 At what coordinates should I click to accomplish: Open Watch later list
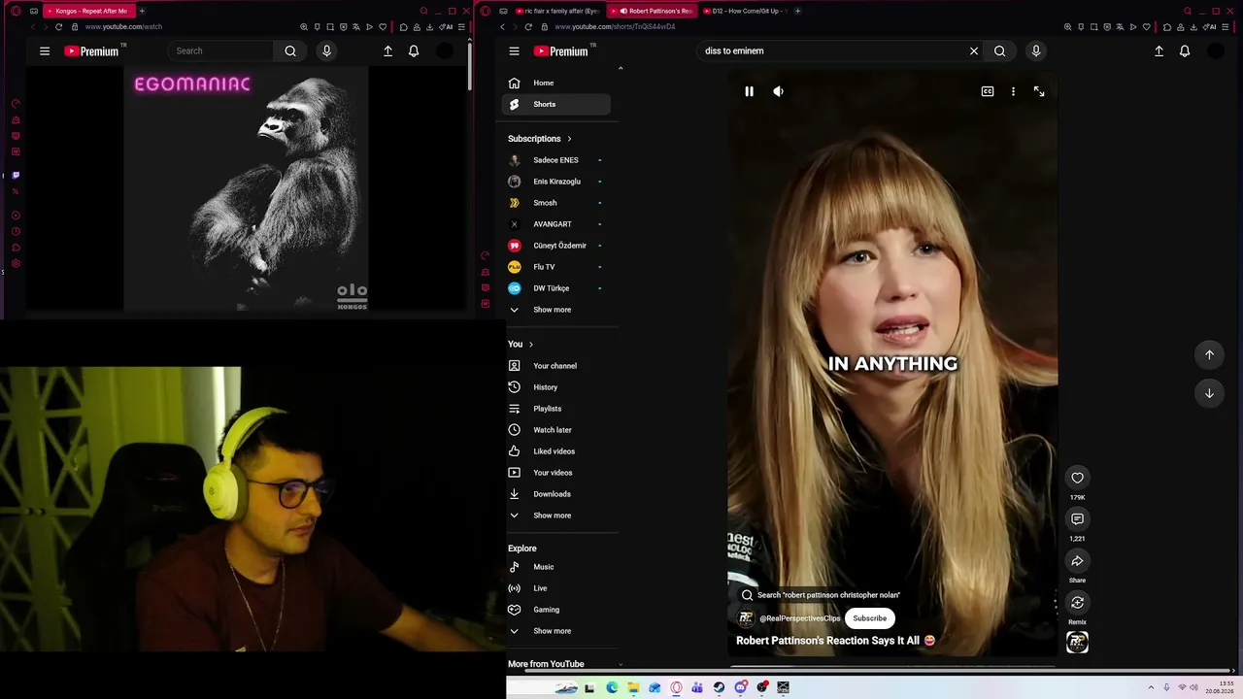pos(556,430)
